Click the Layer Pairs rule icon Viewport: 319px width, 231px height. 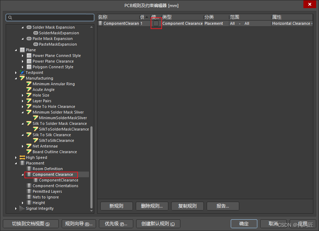[x=29, y=101]
